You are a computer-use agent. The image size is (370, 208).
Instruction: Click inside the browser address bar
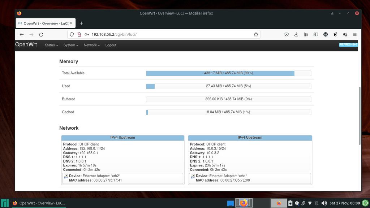click(163, 34)
